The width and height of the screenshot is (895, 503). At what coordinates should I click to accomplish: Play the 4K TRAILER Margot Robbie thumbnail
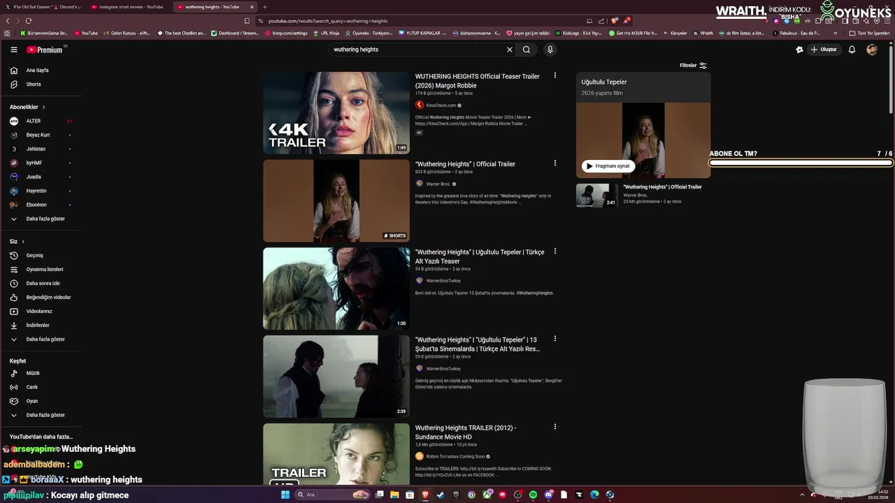pyautogui.click(x=336, y=112)
